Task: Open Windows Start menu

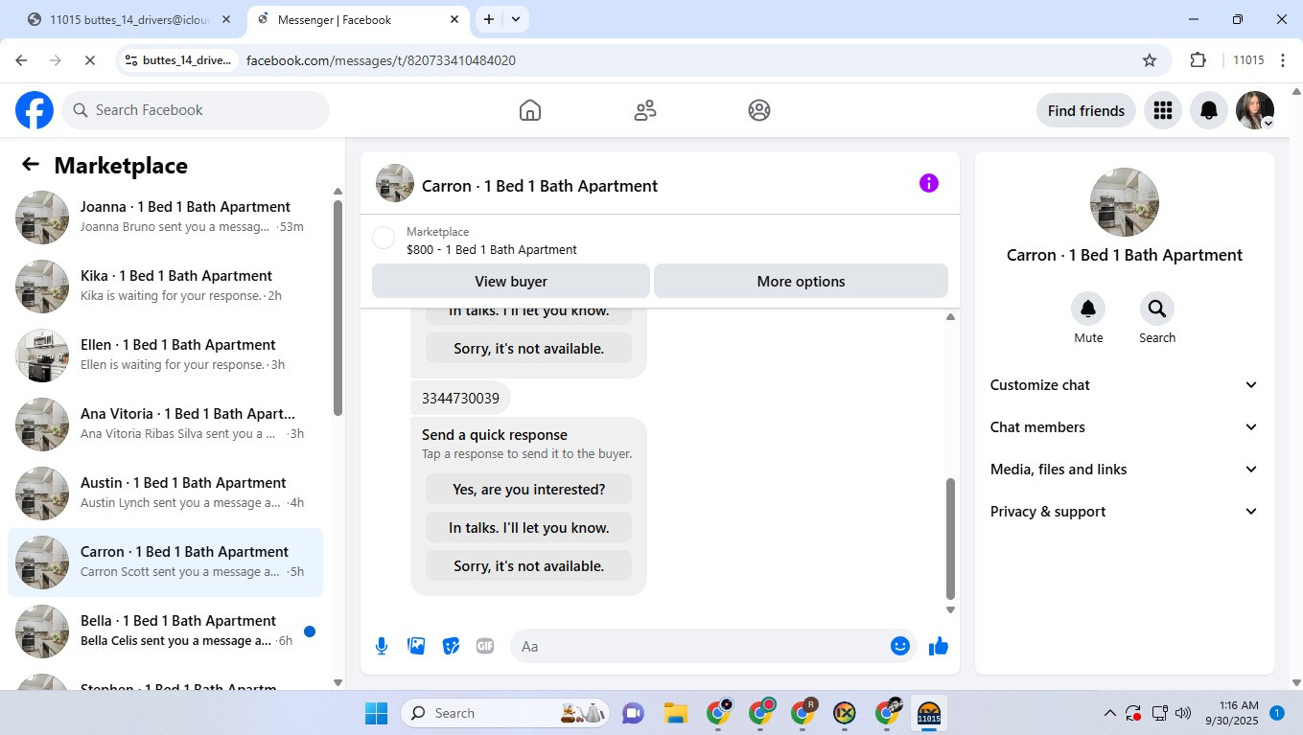Action: tap(376, 713)
